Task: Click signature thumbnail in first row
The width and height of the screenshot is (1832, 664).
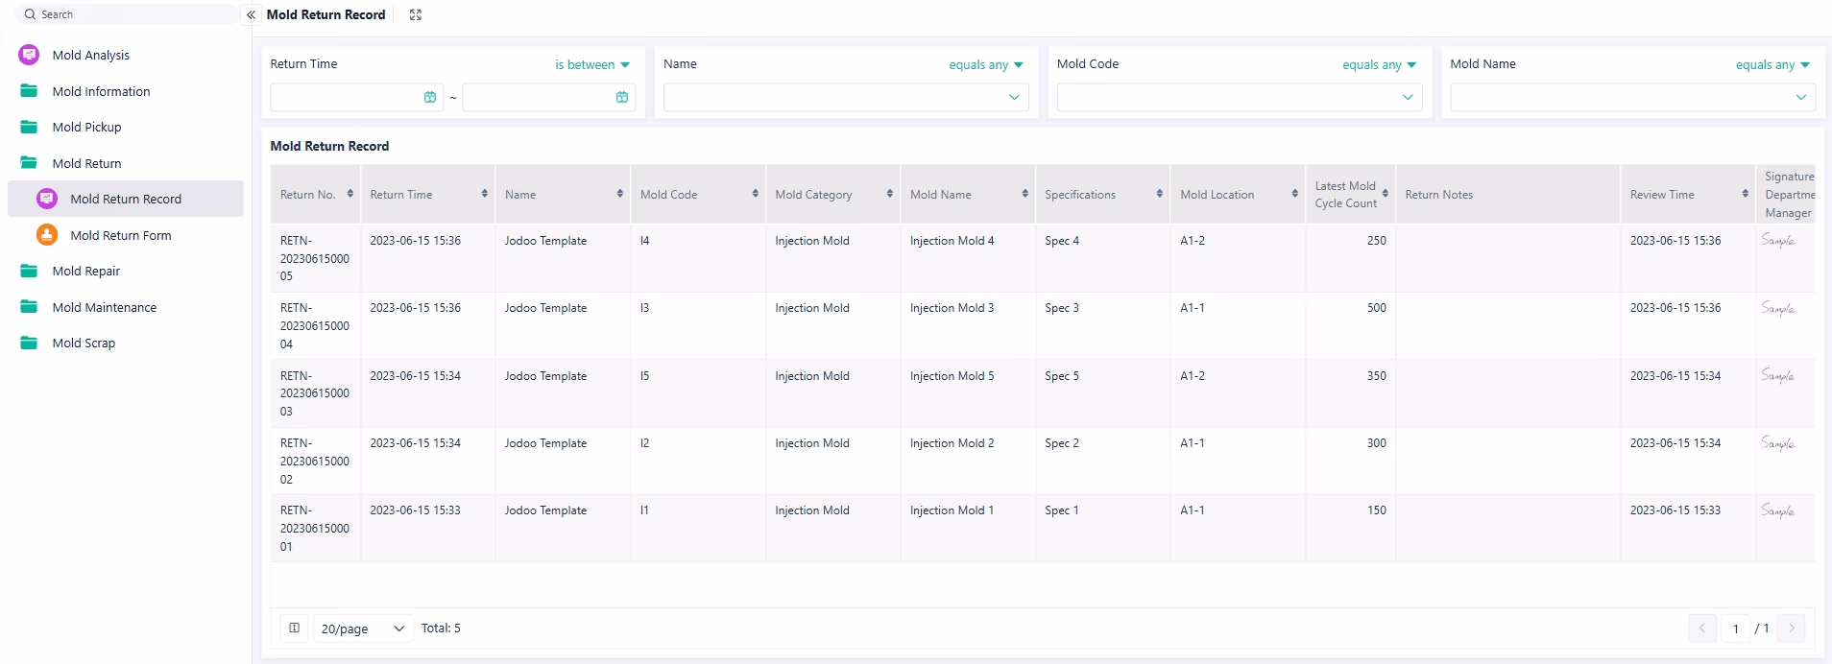Action: (1777, 241)
